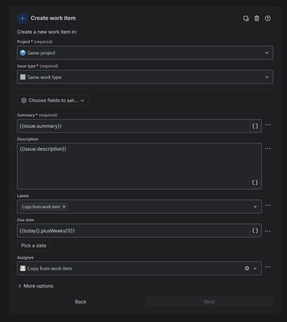Open the help question mark icon
Image resolution: width=287 pixels, height=322 pixels.
[x=268, y=18]
